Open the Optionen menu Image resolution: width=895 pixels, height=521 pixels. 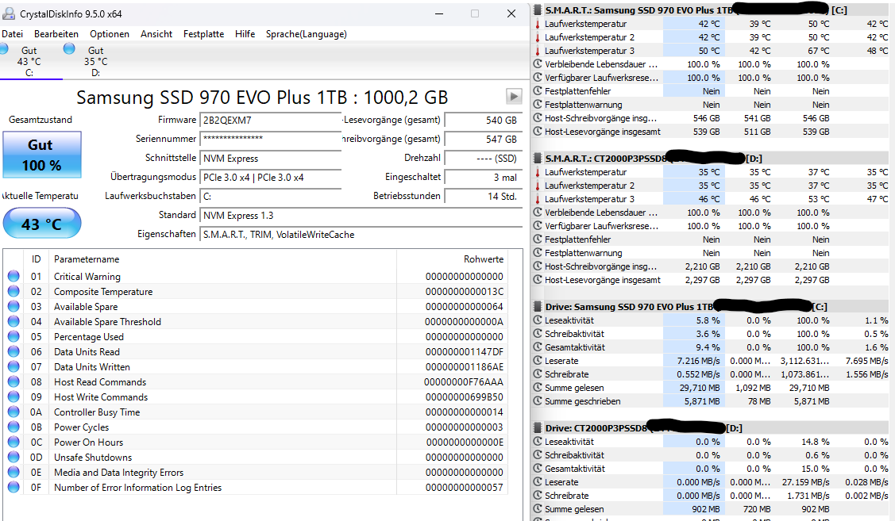click(x=110, y=34)
